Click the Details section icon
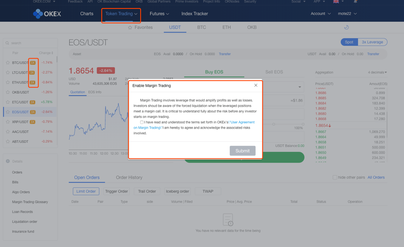This screenshot has width=404, height=247. (8, 161)
